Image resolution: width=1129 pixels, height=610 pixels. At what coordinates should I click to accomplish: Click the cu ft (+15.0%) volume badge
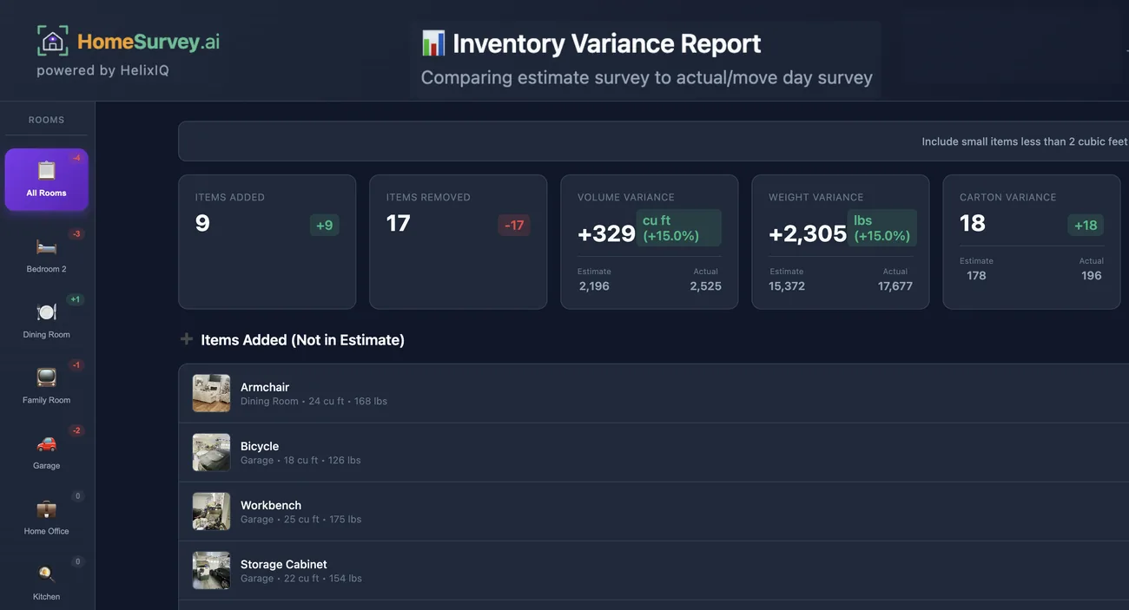click(x=679, y=227)
